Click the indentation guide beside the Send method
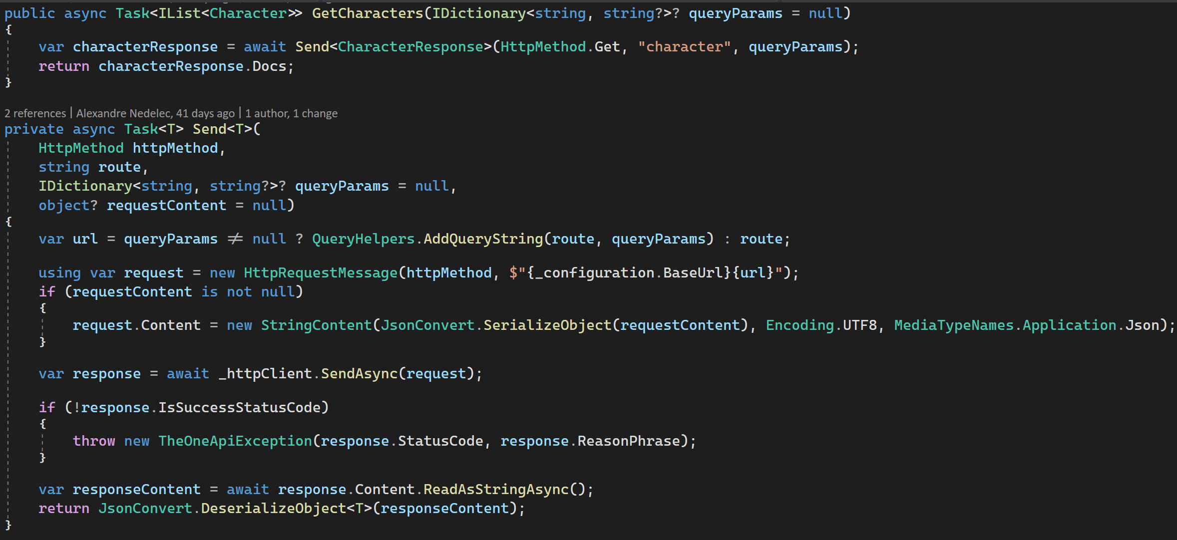Image resolution: width=1177 pixels, height=540 pixels. point(8,324)
